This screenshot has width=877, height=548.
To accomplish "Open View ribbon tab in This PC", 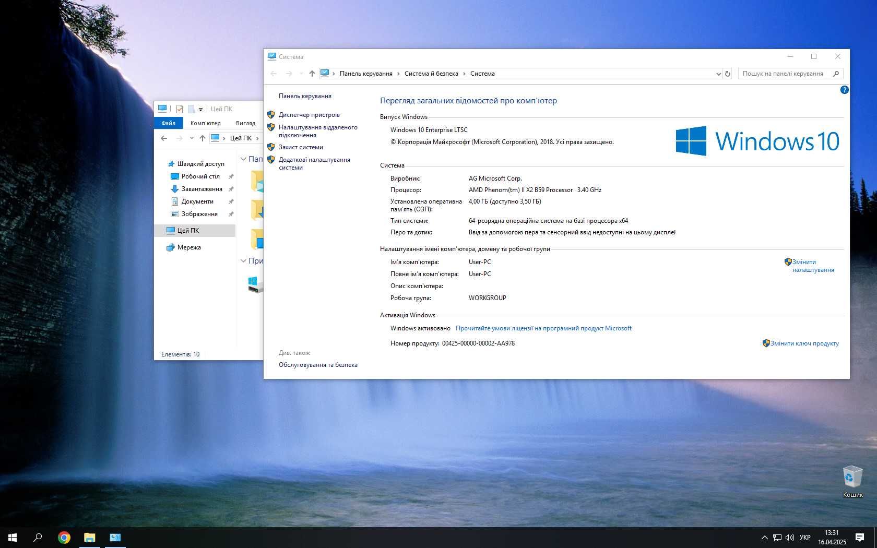I will (245, 123).
